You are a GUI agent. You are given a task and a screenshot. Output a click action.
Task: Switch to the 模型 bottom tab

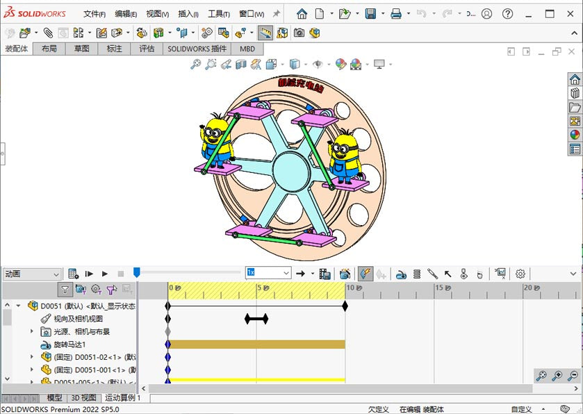54,397
